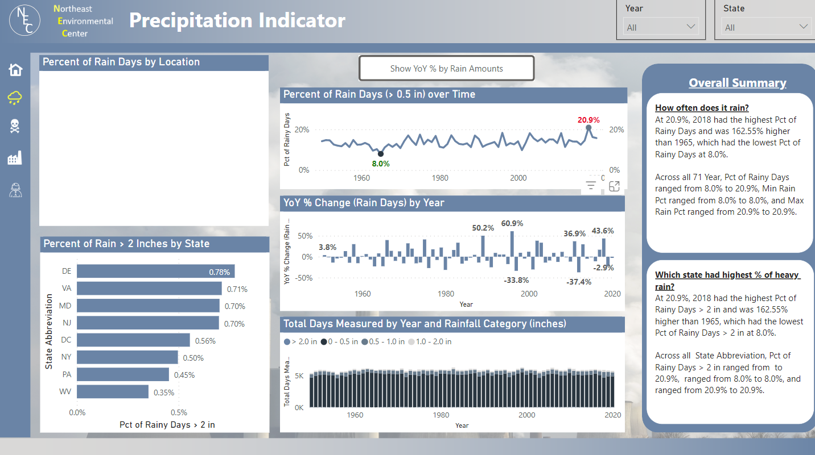Select the WV bar in state chart
Viewport: 815px width, 455px height.
113,392
